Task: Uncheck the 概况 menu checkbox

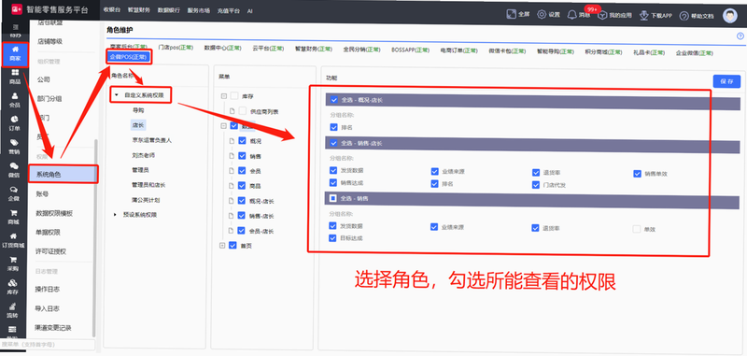Action: click(242, 141)
